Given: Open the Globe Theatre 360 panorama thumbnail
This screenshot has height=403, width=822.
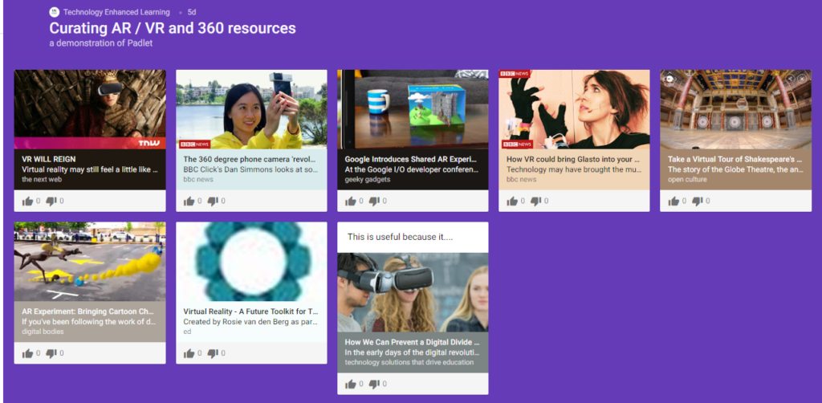Looking at the screenshot, I should [735, 109].
